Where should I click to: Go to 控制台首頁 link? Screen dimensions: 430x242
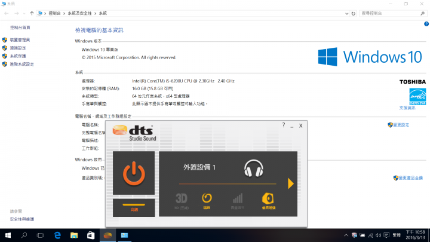[20, 27]
